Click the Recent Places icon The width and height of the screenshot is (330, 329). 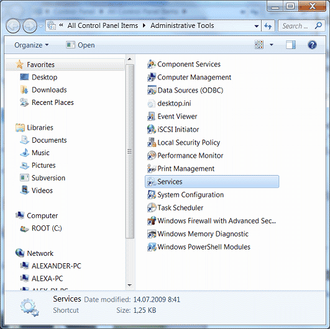24,102
